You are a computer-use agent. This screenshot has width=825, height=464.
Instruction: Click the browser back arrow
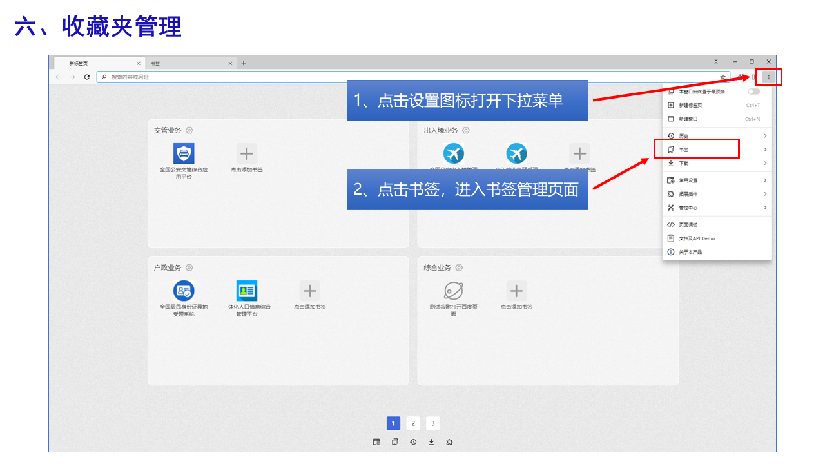(58, 77)
